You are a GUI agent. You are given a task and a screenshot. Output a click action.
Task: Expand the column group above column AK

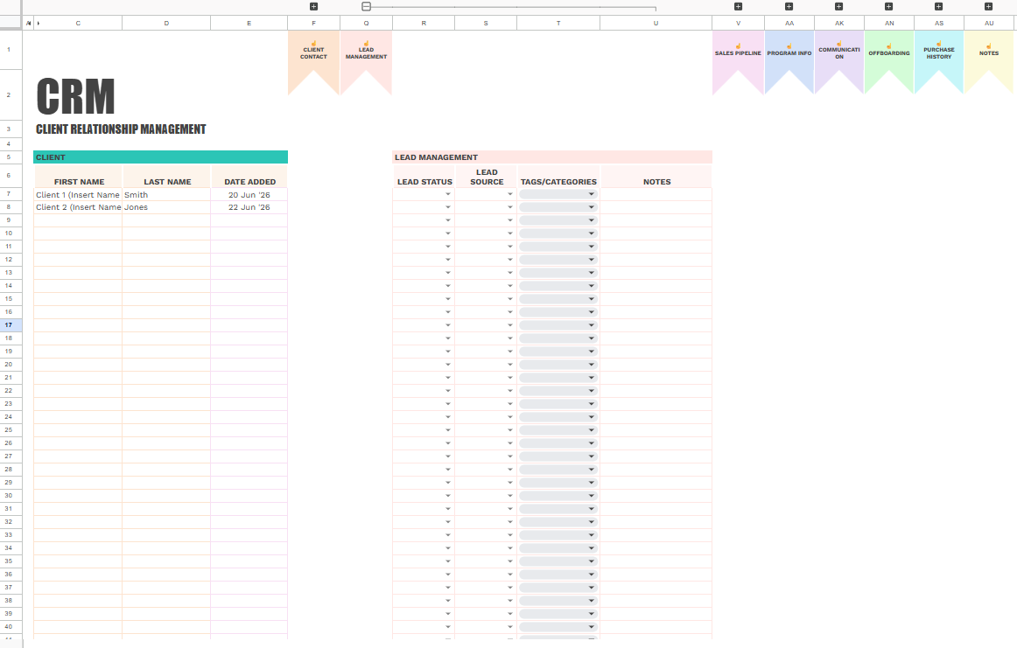click(838, 6)
